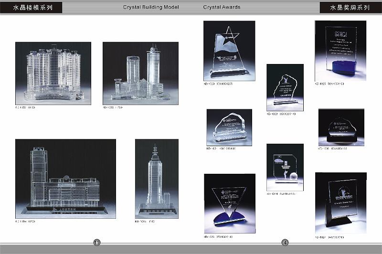Viewport: 382px width, 254px height.
Task: Click the page number 11 circle
Action: [x=97, y=243]
